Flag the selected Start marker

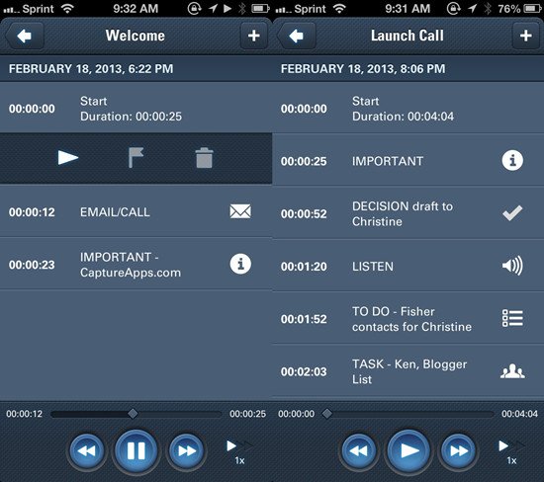point(136,158)
